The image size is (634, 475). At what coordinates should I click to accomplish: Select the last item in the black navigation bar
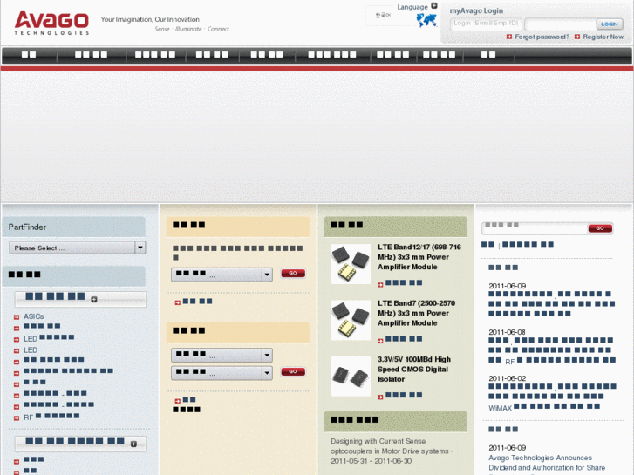coord(488,55)
